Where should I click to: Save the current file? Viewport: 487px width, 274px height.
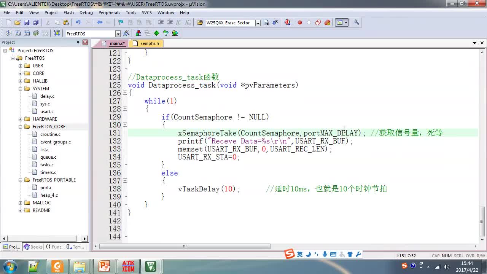[27, 23]
